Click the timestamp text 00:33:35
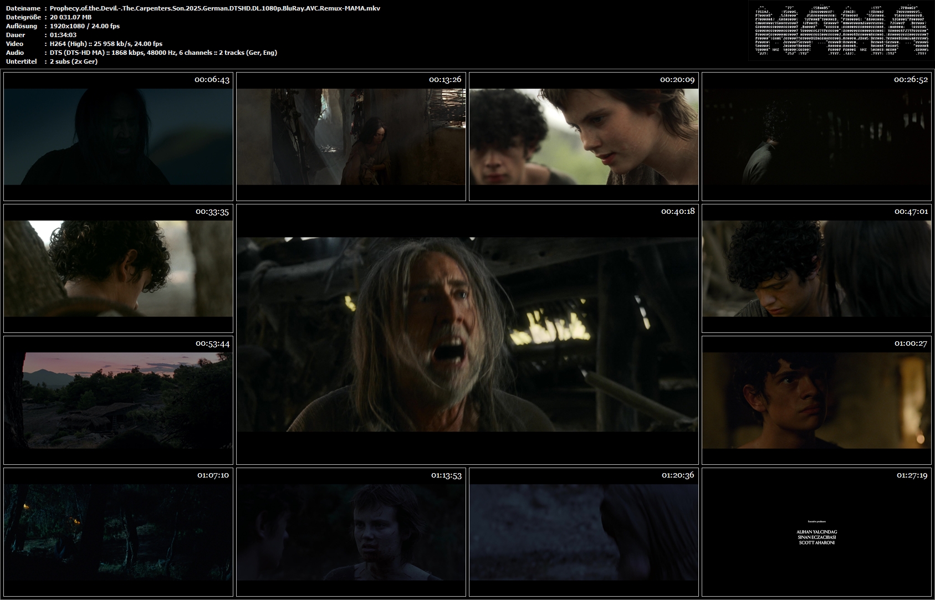Screen dimensions: 935x600 point(212,212)
